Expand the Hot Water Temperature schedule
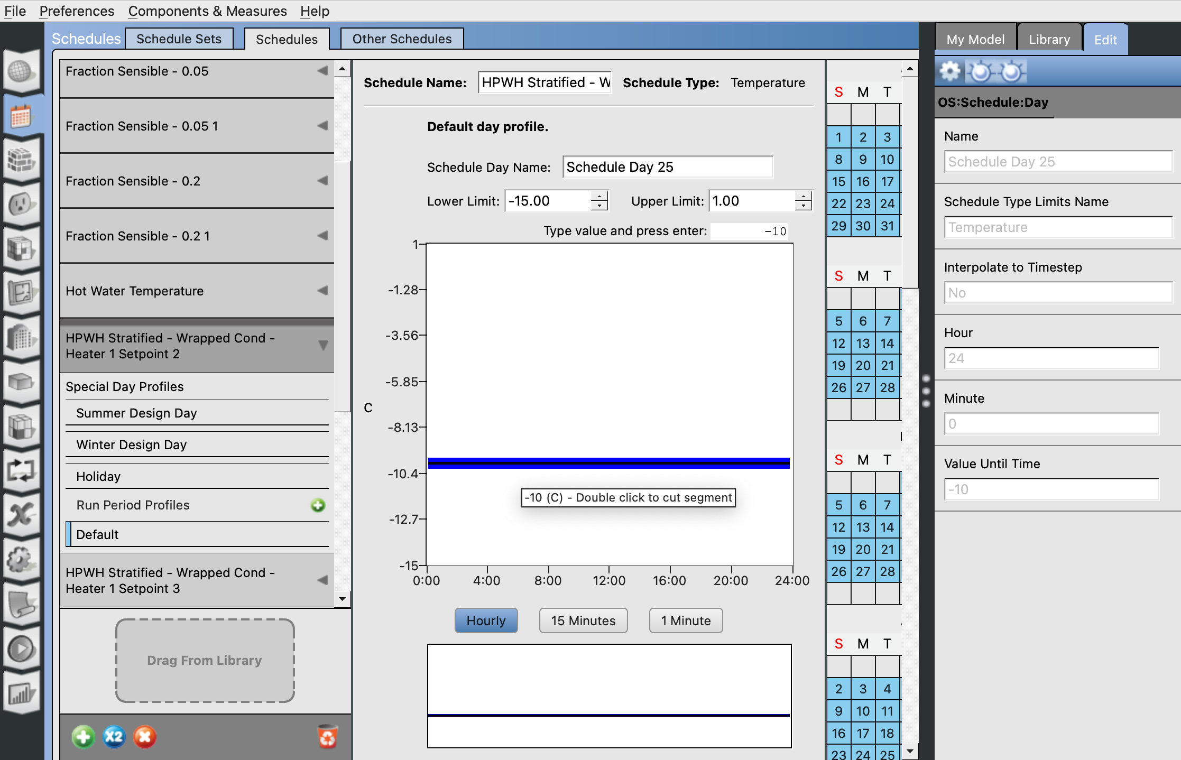This screenshot has height=760, width=1181. pyautogui.click(x=322, y=291)
